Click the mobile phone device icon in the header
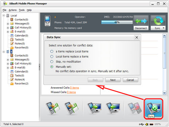The image size is (169, 127). [47, 21]
